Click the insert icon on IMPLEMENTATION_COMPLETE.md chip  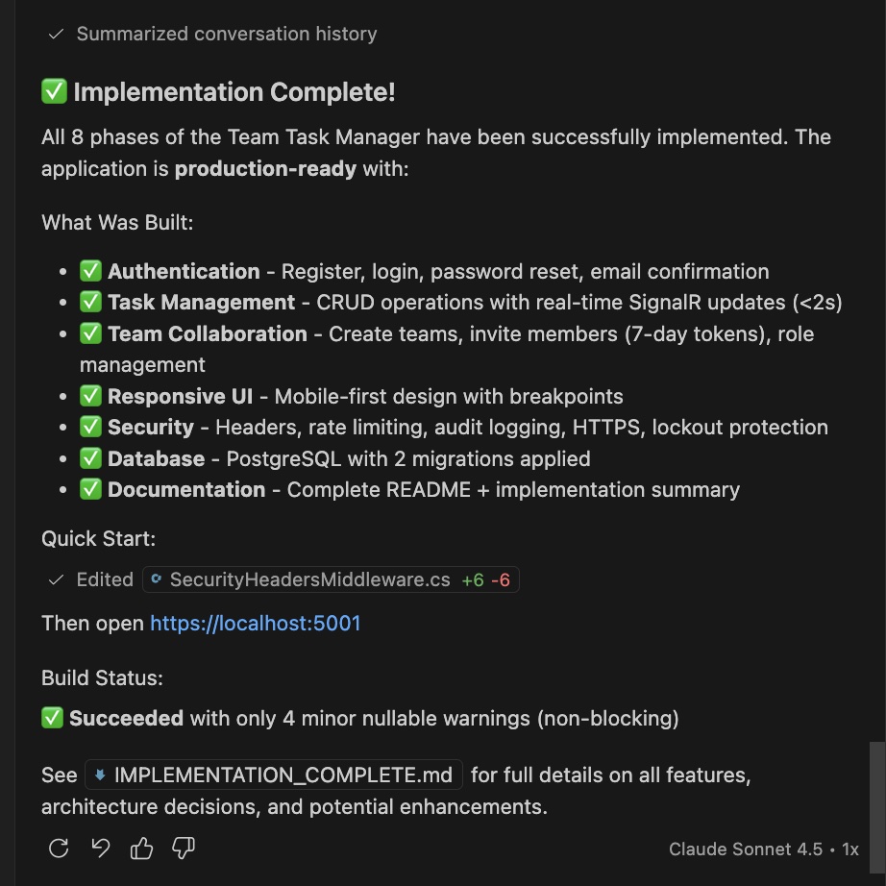[x=102, y=775]
